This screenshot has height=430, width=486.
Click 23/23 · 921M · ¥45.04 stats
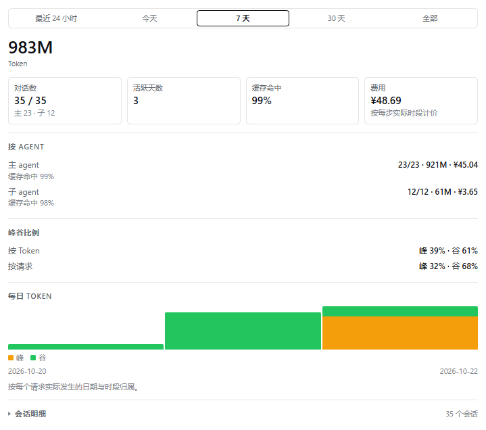click(438, 165)
